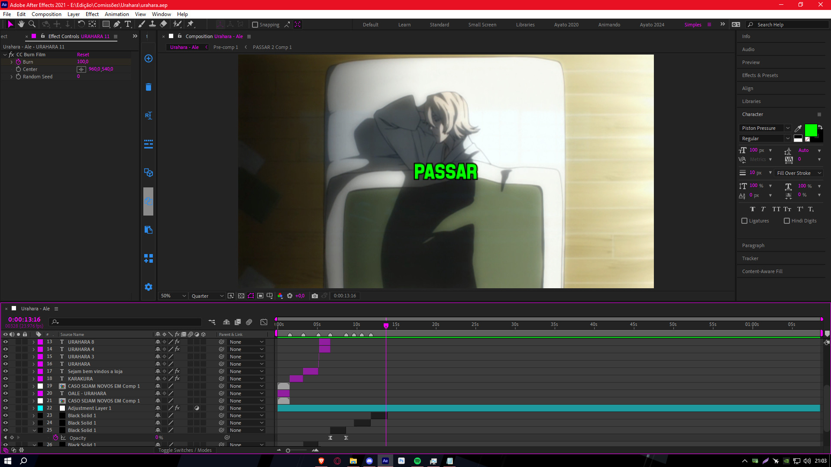Select the Rotation tool

(x=81, y=24)
